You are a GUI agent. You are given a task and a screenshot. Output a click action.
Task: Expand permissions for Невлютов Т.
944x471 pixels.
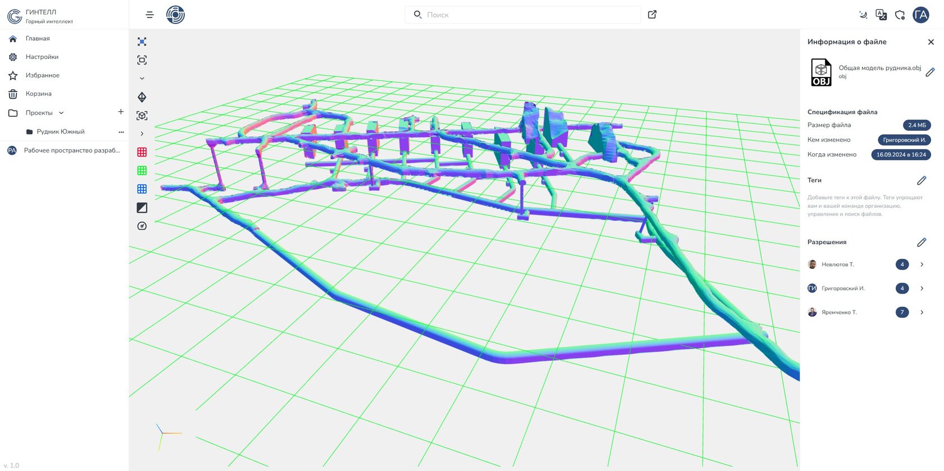[922, 264]
